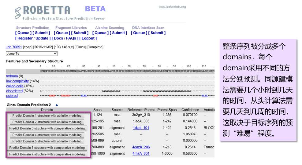Open Alanine Scanning Submit link

pyautogui.click(x=118, y=33)
